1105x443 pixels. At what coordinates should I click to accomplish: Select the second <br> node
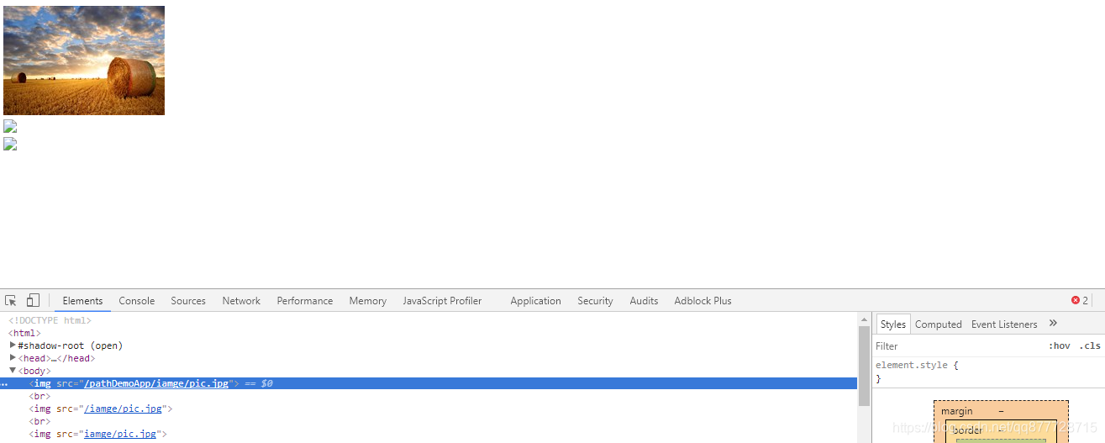39,421
